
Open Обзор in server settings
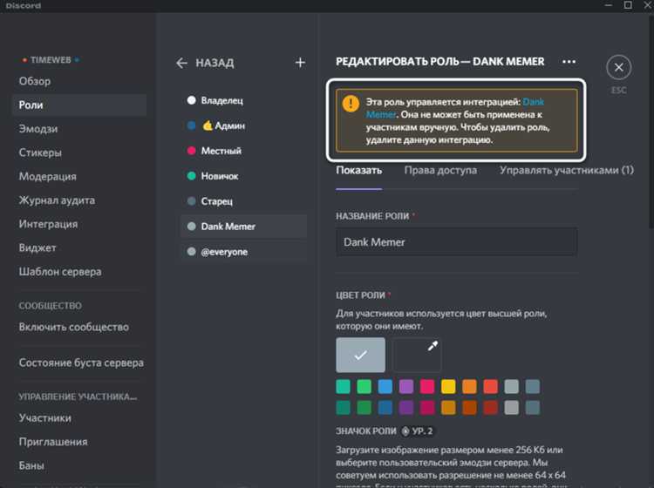pos(79,81)
